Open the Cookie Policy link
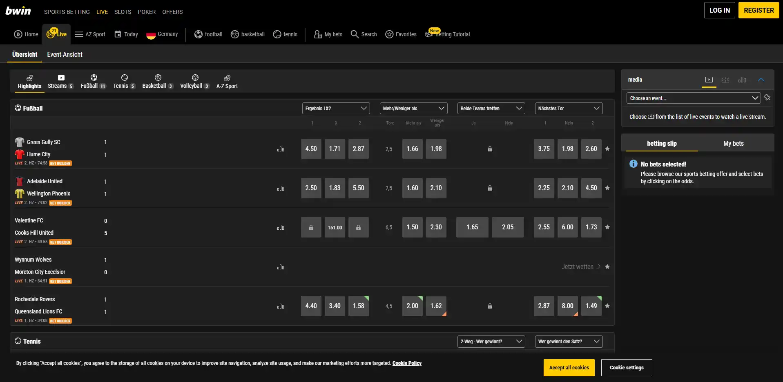783x382 pixels. [x=407, y=363]
